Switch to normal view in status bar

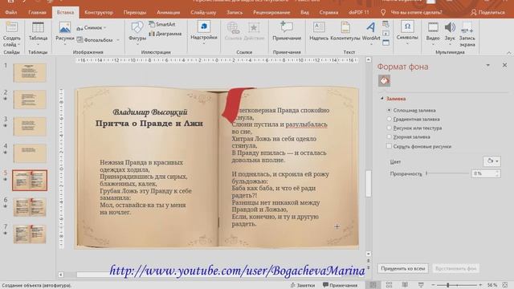click(373, 285)
